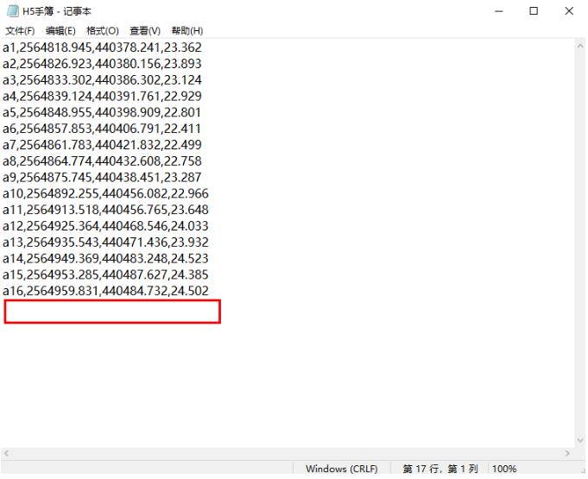Image resolution: width=588 pixels, height=479 pixels.
Task: Click the line starting with a2,2564826.923
Action: (x=102, y=64)
